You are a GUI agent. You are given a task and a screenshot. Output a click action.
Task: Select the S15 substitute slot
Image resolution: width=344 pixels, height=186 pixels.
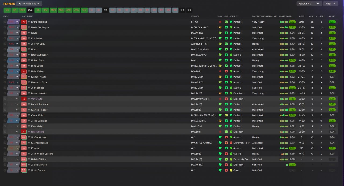pos(189,10)
